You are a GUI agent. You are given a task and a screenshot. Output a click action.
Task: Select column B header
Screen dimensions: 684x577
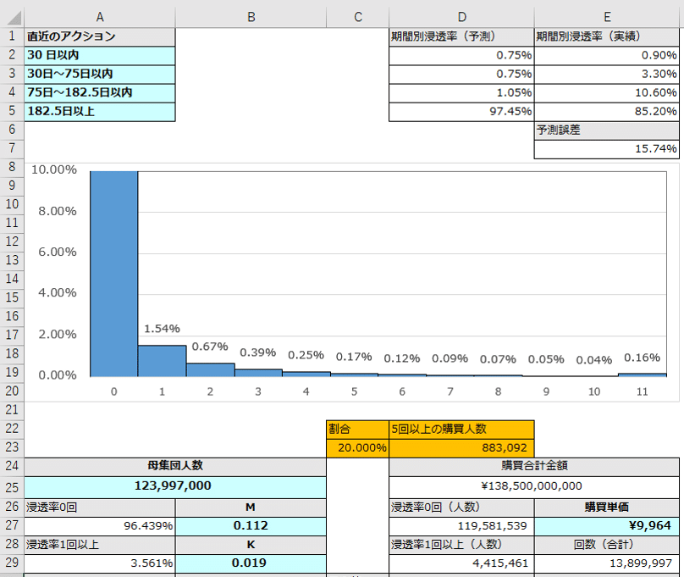tap(251, 17)
